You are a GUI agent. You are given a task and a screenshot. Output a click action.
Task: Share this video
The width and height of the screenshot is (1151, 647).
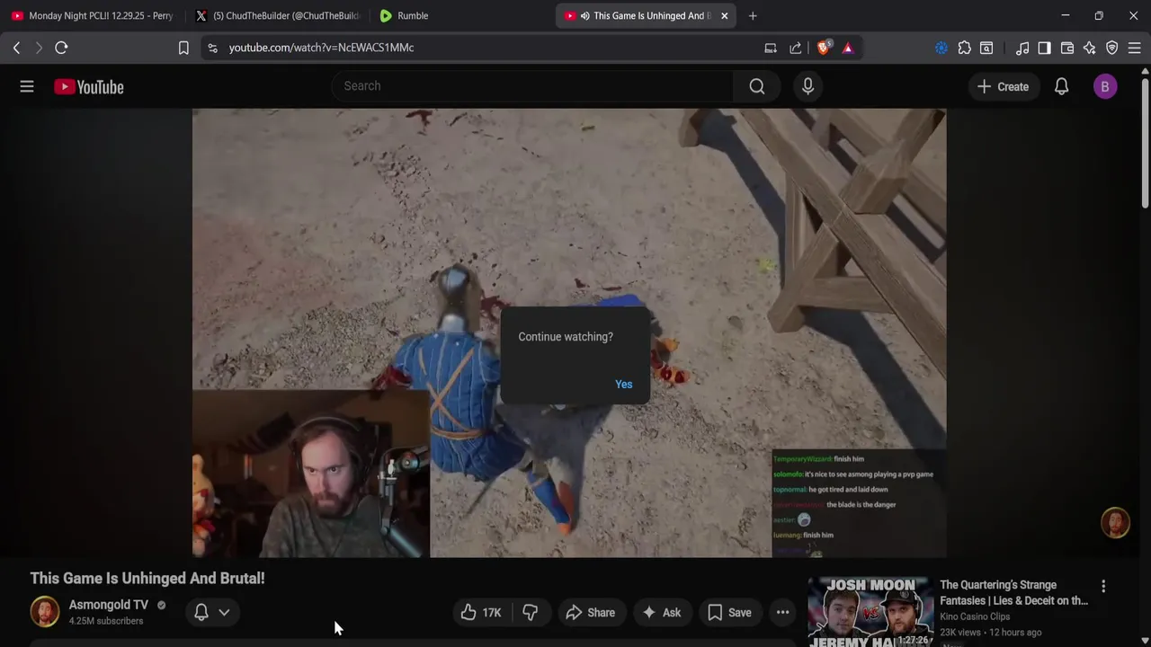click(591, 613)
